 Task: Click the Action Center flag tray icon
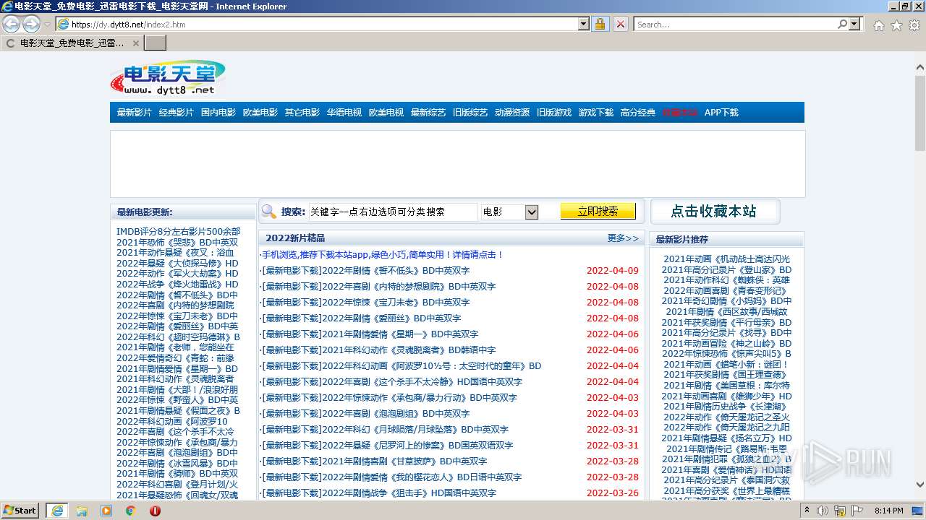857,511
